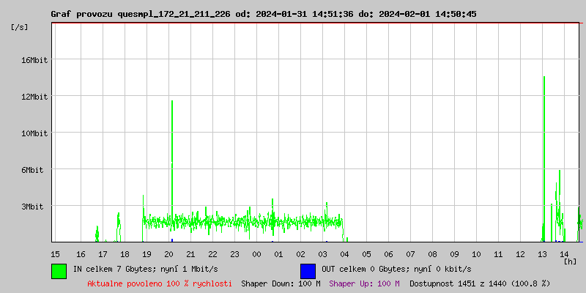586x293 pixels.
Task: Click hour 00 on the time axis
Action: 256,253
